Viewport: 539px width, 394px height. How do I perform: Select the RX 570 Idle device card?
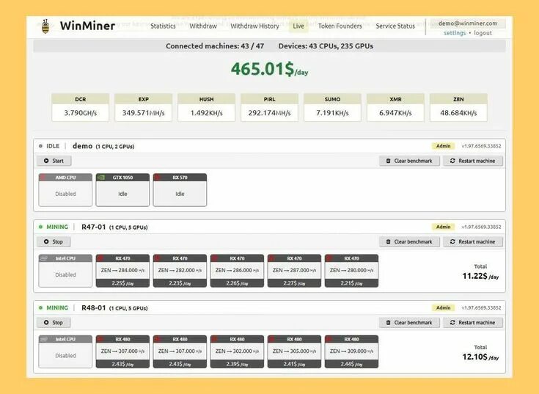click(180, 190)
